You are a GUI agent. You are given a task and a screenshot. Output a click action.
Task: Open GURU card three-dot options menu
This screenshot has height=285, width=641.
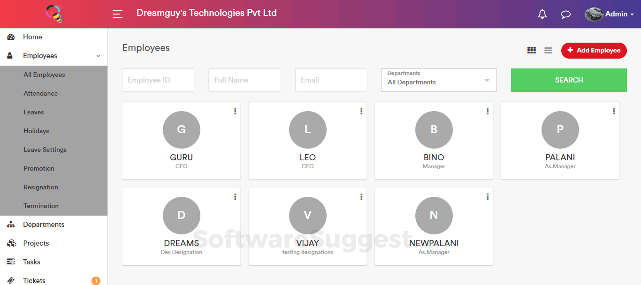pyautogui.click(x=235, y=111)
